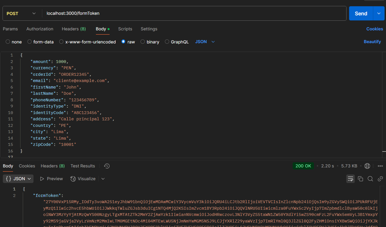Open the Test Results response tab

[x=83, y=166]
